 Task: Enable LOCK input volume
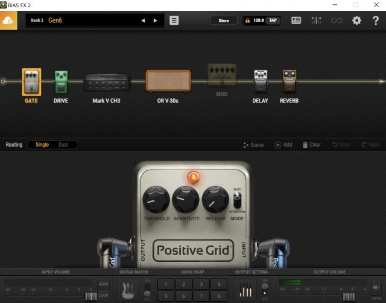[x=103, y=295]
